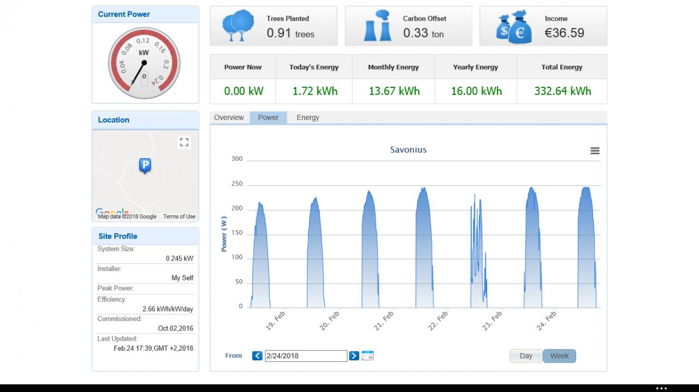Select the Power tab
Screen dimensions: 699x392
tap(268, 118)
